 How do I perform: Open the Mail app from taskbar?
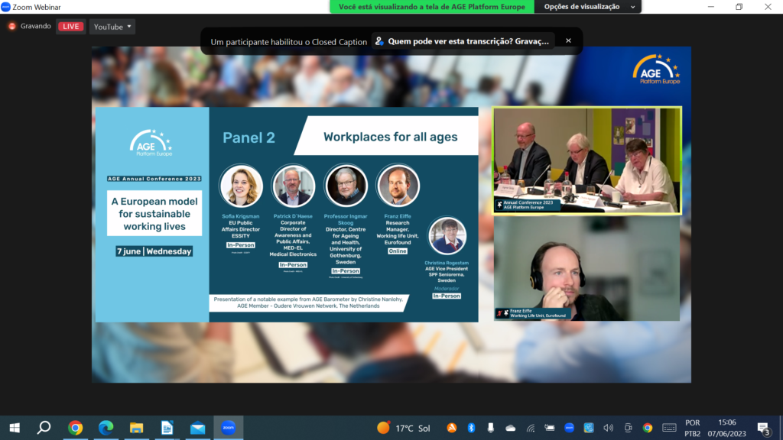coord(198,428)
